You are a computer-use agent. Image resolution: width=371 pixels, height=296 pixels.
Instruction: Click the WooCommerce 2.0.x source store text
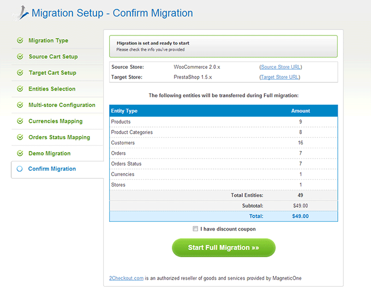197,67
